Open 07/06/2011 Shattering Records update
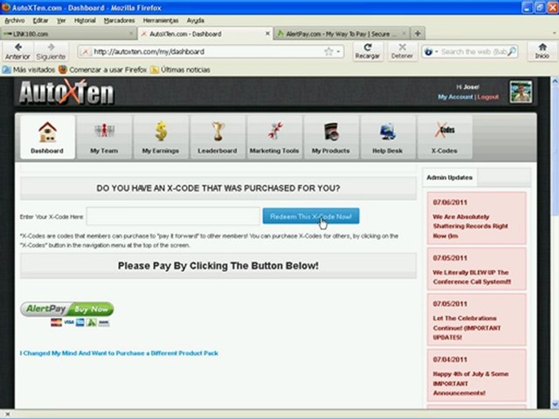The height and width of the screenshot is (419, 559). click(x=477, y=218)
